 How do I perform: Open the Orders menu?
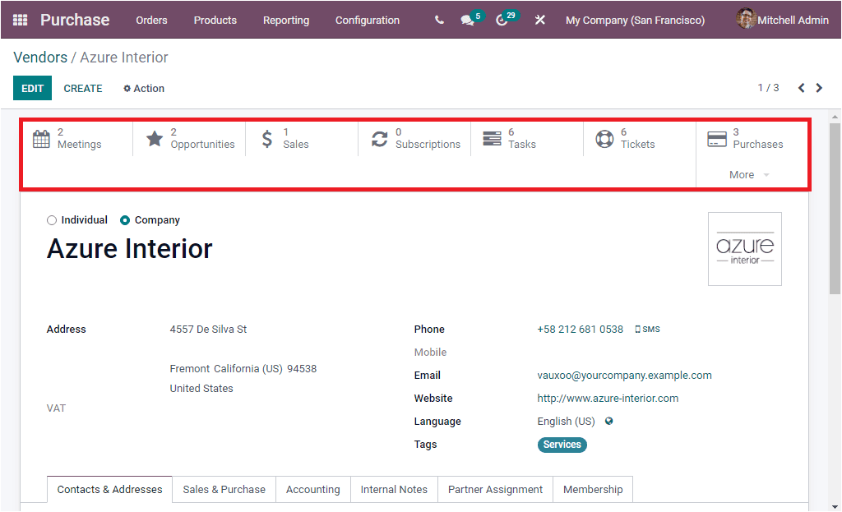(151, 20)
